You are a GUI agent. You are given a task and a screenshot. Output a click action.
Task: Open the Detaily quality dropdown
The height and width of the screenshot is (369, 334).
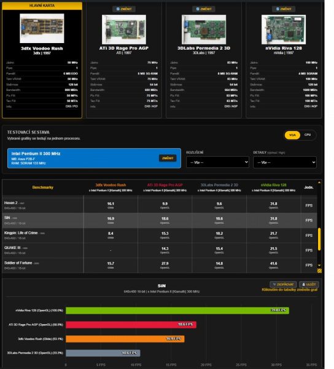click(285, 162)
